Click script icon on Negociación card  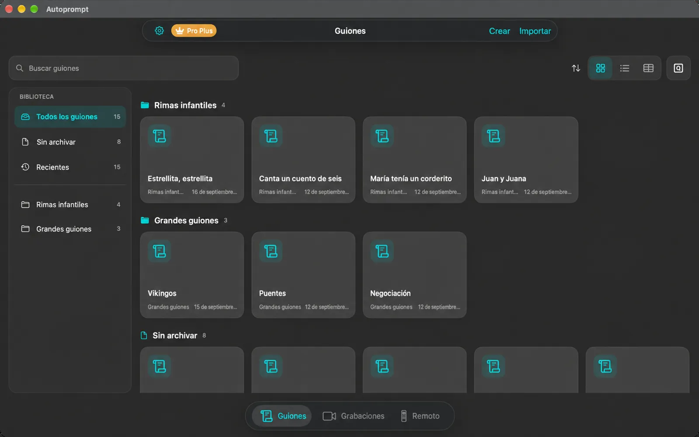pos(382,251)
